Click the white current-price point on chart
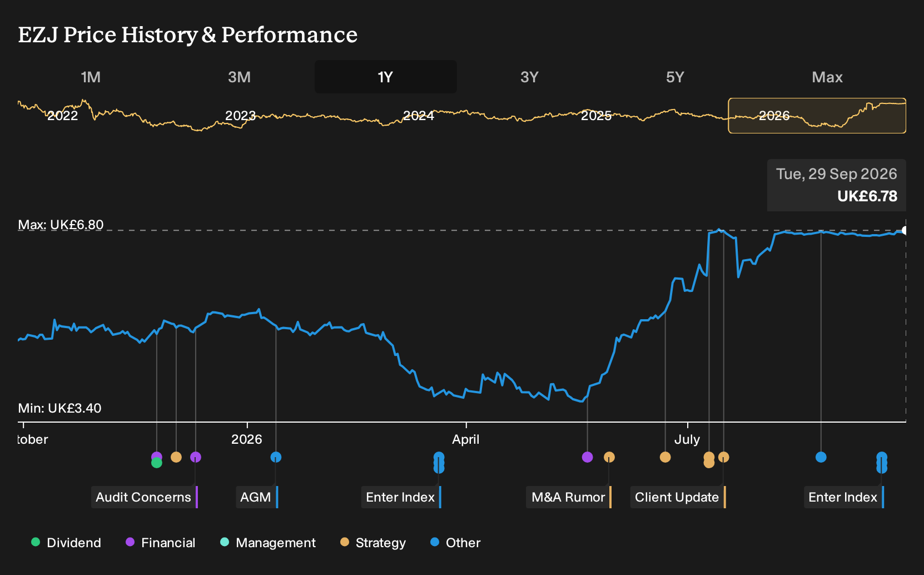This screenshot has height=575, width=924. point(905,230)
